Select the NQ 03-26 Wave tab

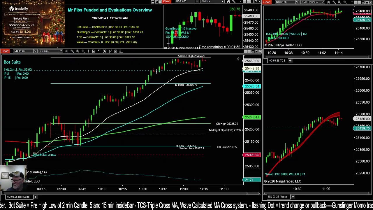(x=278, y=197)
